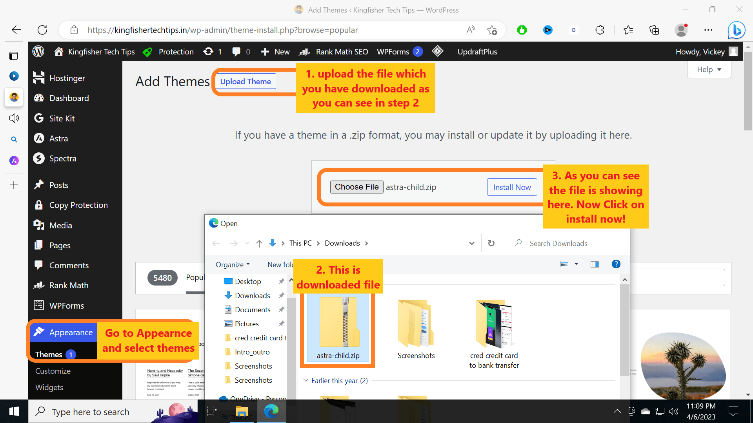The image size is (753, 423).
Task: Reload the page with refresh icon
Action: tap(42, 30)
